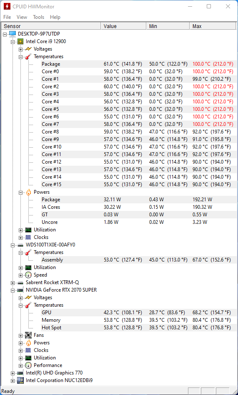Screen dimensions: 238x395
Task: Click the GPU Fans fan icon
Action: coord(28,335)
